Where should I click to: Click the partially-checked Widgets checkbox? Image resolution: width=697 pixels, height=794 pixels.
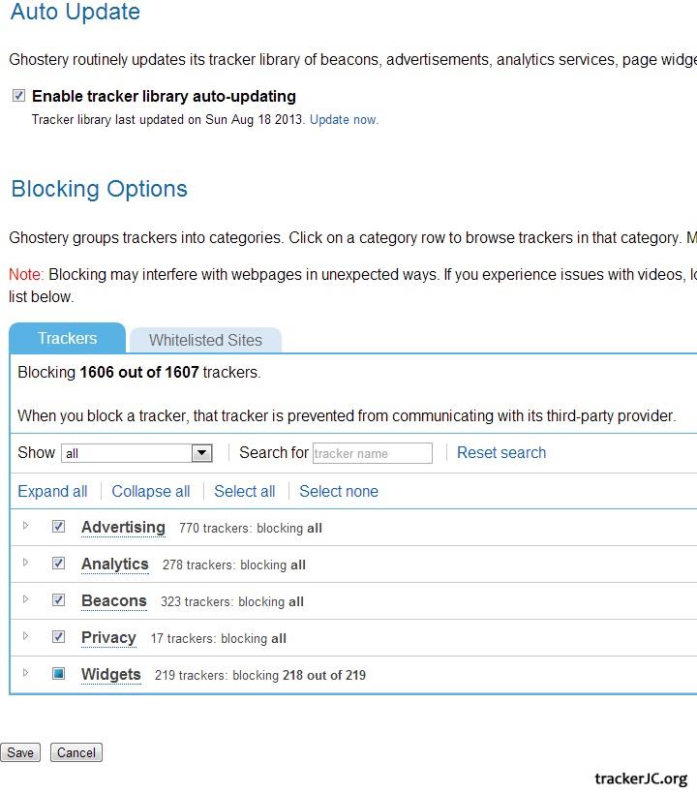tap(59, 674)
